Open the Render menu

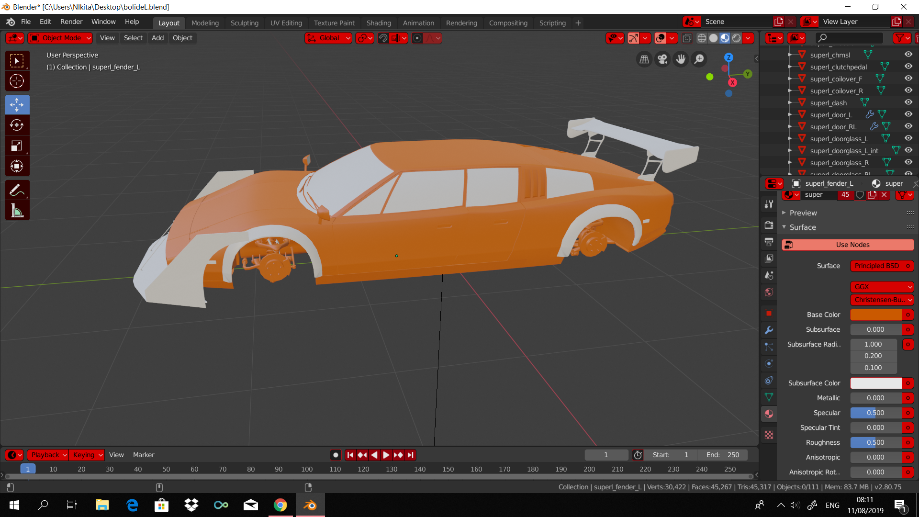[x=71, y=22]
